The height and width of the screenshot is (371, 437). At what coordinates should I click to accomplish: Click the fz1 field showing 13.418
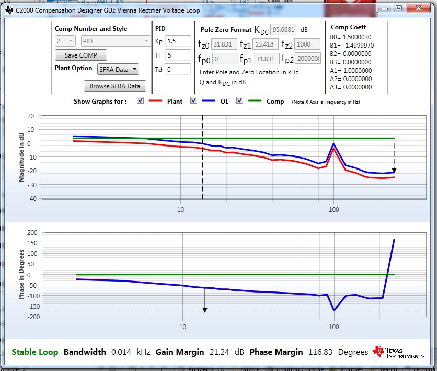tap(266, 44)
